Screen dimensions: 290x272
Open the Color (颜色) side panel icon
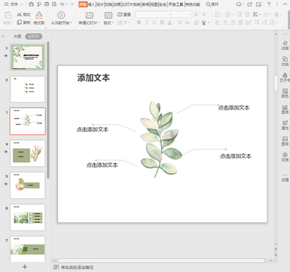click(x=285, y=93)
